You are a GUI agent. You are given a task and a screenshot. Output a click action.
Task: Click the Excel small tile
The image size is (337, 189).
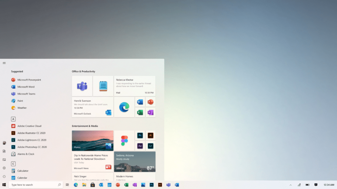click(140, 113)
